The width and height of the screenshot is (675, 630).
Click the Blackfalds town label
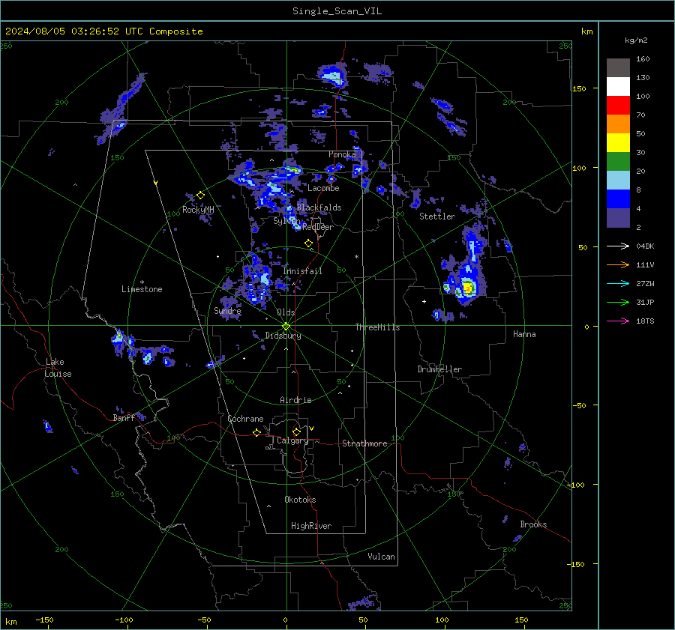tap(319, 208)
